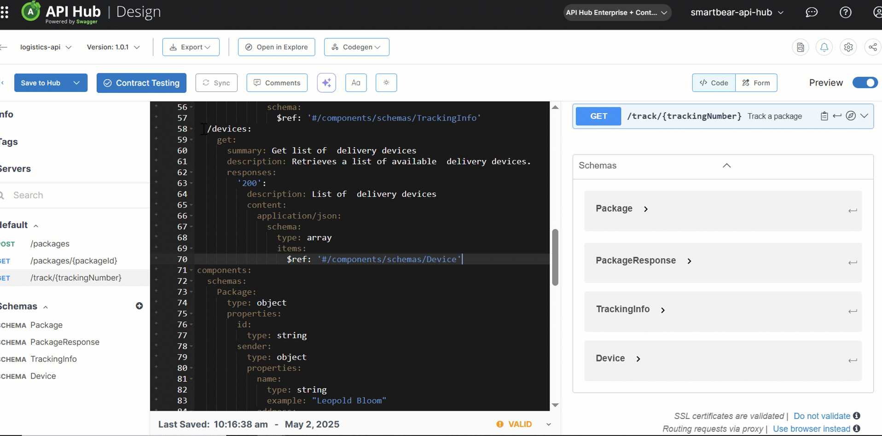Viewport: 882px width, 436px height.
Task: Click info icon next to Use browser instead
Action: [856, 429]
